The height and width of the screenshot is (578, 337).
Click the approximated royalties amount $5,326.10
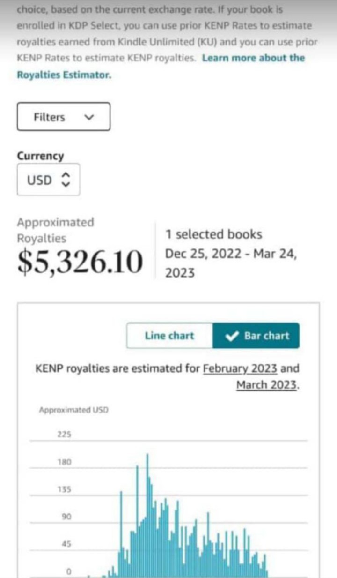point(79,261)
